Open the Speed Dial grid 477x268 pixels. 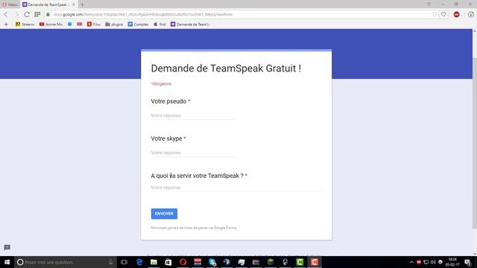pyautogui.click(x=37, y=14)
